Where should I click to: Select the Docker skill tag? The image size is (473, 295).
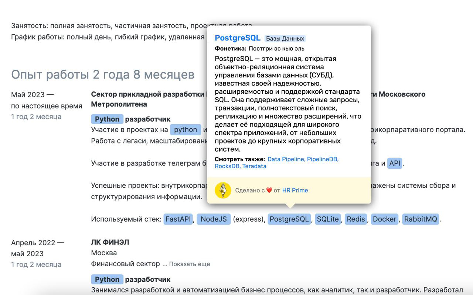coord(384,219)
